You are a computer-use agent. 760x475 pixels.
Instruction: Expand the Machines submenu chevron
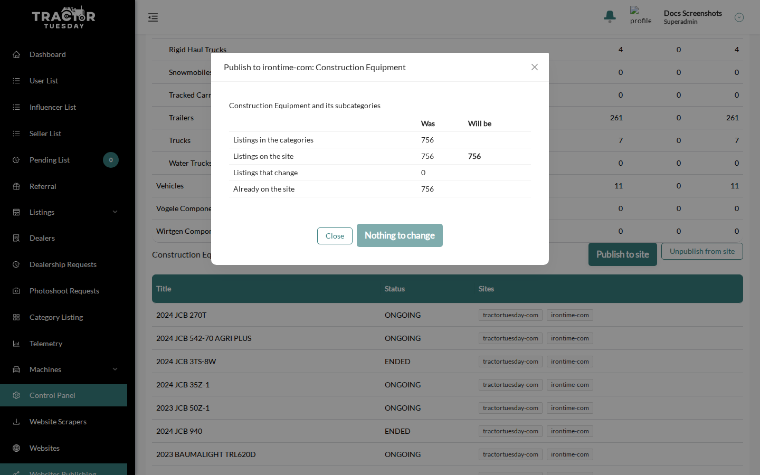tap(115, 369)
